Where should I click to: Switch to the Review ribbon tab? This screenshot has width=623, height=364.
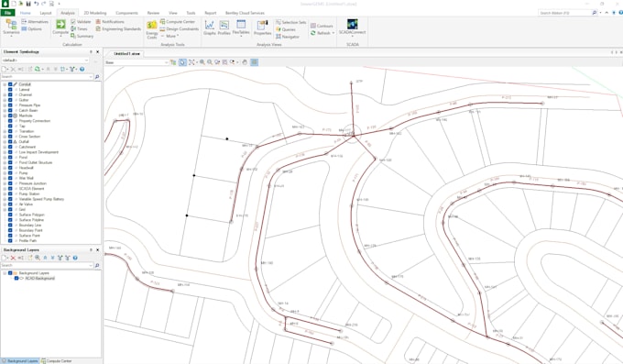tap(153, 13)
